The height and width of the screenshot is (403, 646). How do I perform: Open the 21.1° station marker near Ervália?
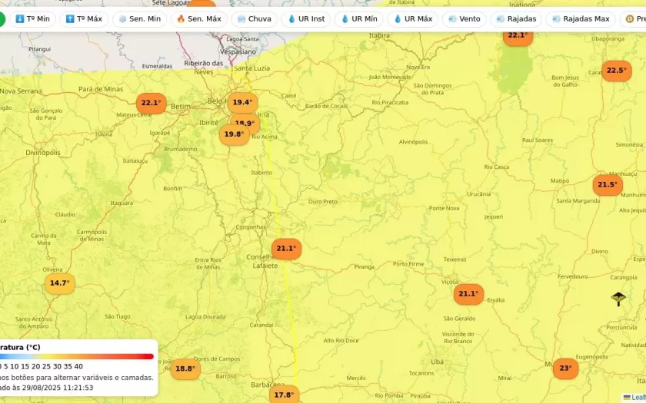[468, 294]
